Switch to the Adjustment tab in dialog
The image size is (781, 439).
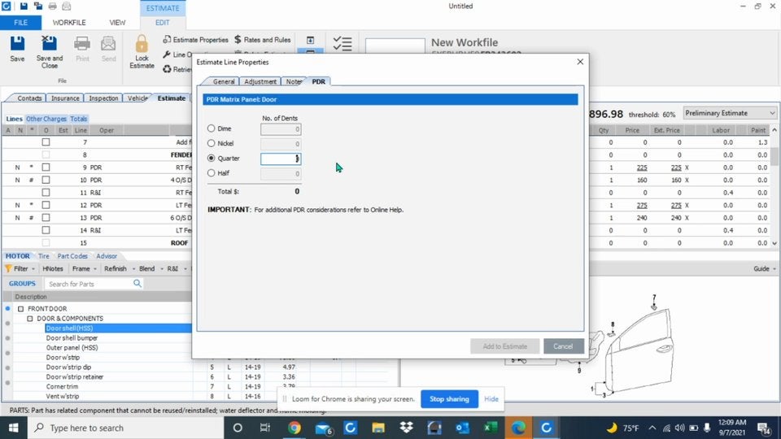coord(260,82)
